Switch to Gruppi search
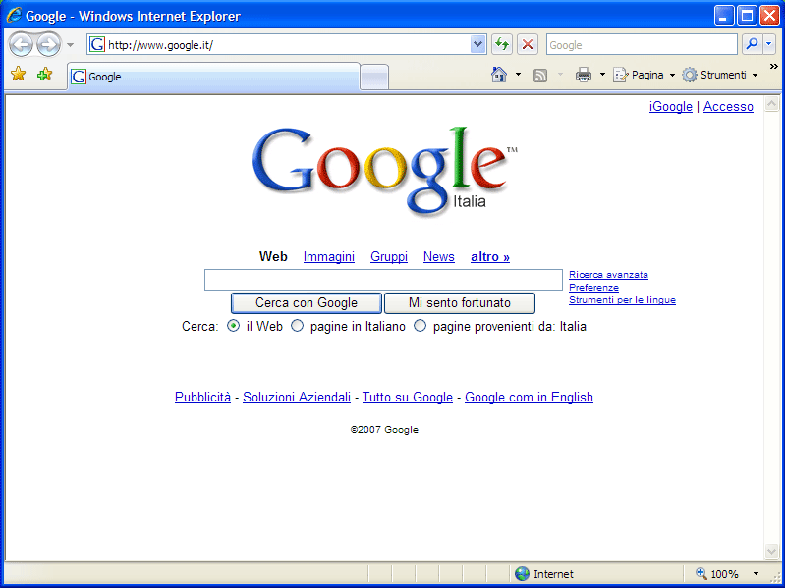Screen dimensions: 785x588 coord(389,256)
